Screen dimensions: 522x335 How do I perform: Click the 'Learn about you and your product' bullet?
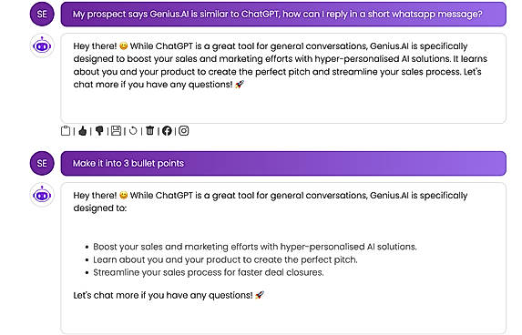pyautogui.click(x=225, y=259)
